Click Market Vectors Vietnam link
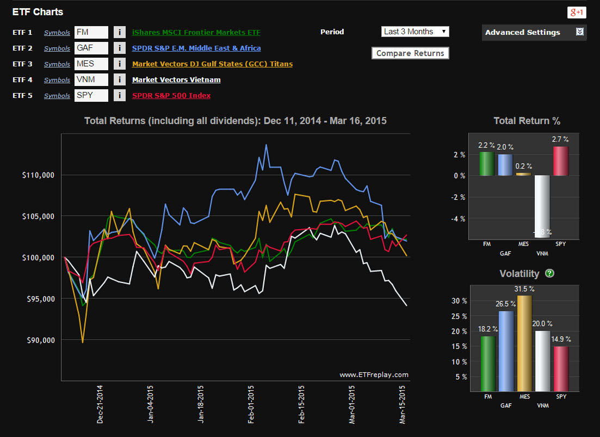600x437 pixels. pyautogui.click(x=176, y=79)
